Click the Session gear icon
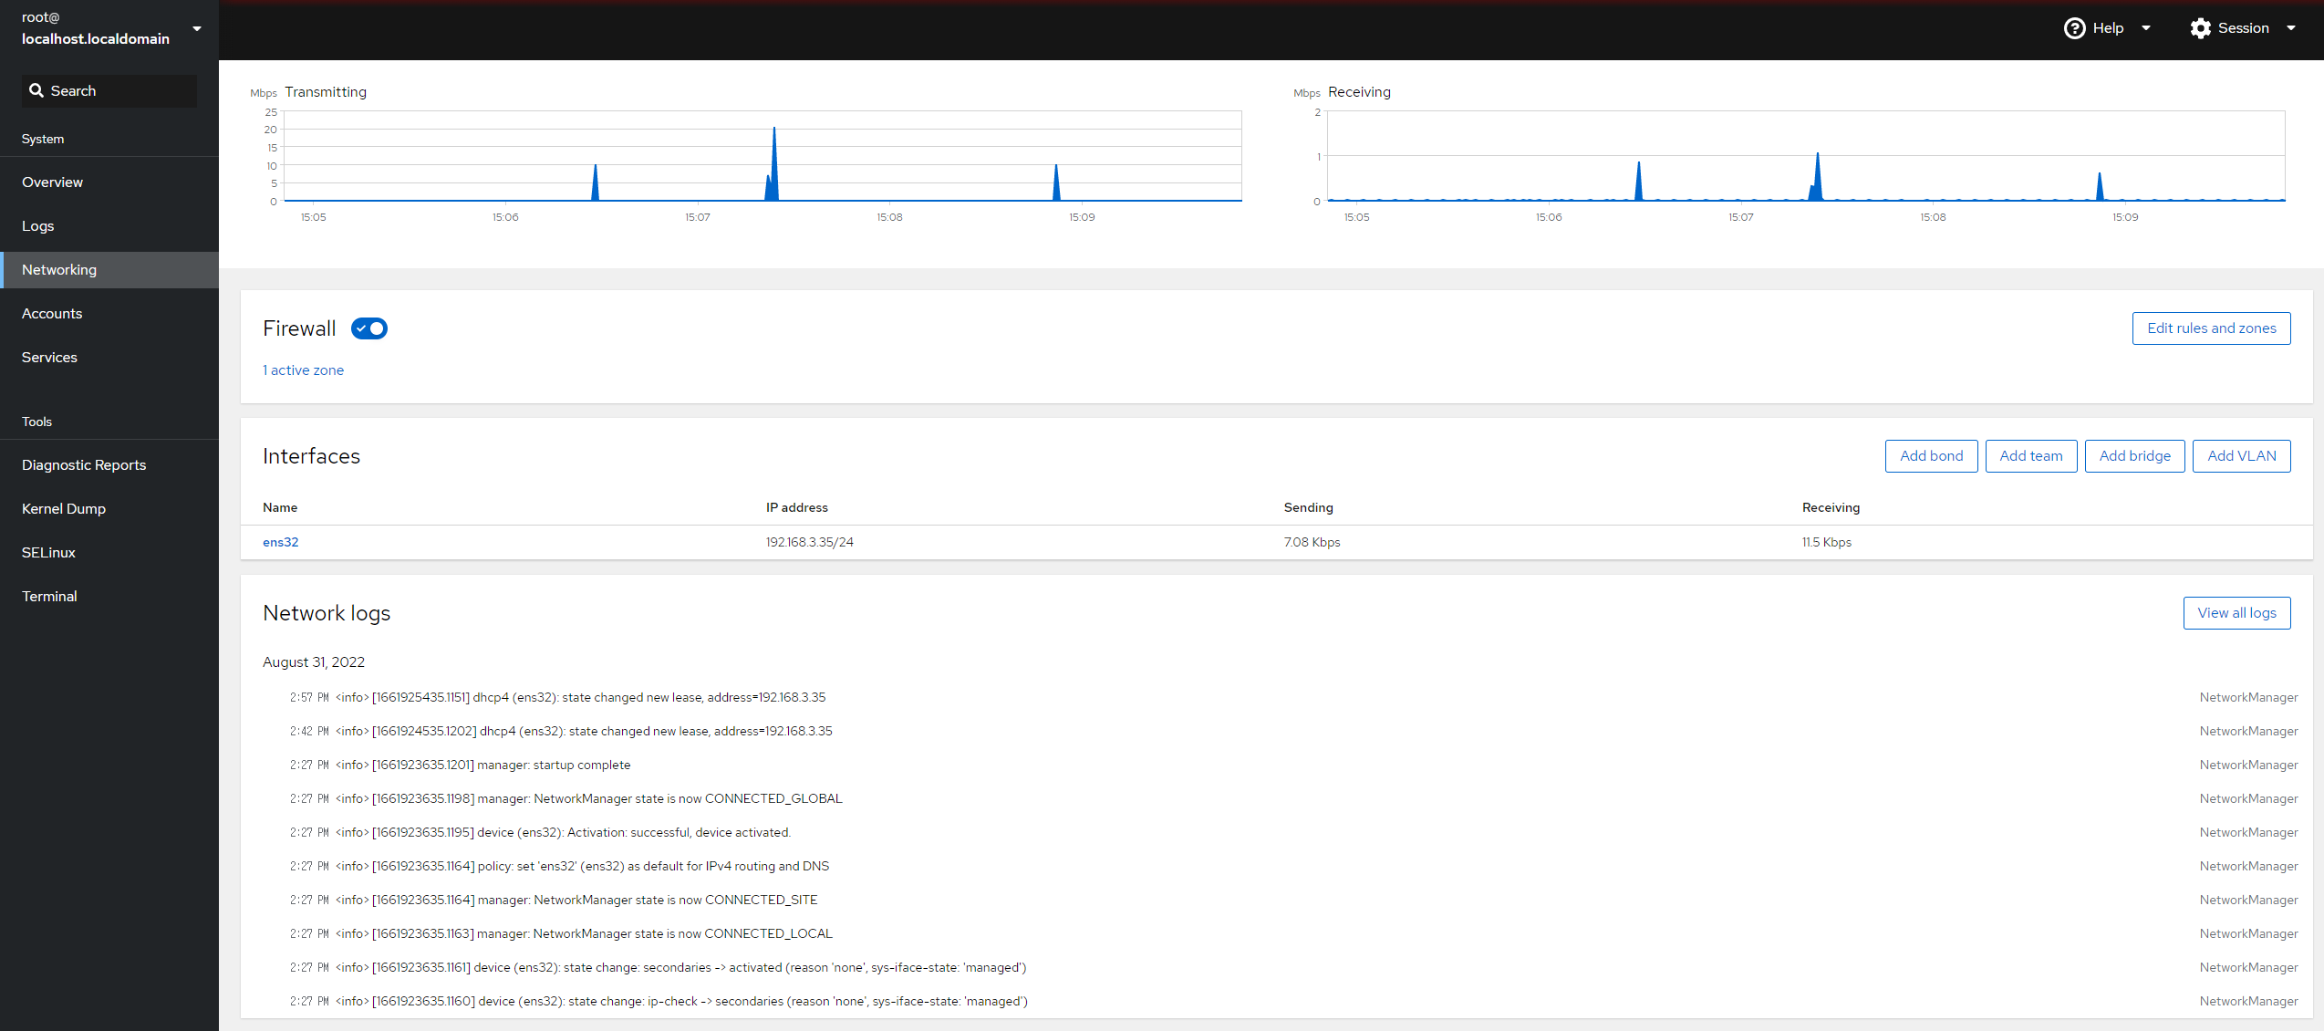This screenshot has width=2324, height=1031. click(x=2200, y=28)
